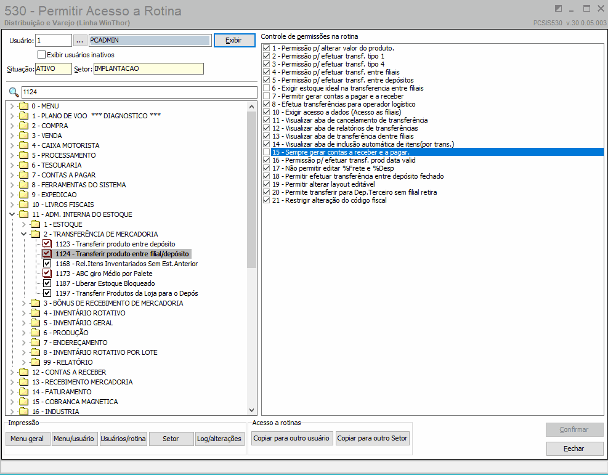Expand the 12 - CONTAS A RECEBER node
The width and height of the screenshot is (608, 475).
point(12,372)
